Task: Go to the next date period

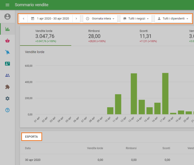Action: point(76,19)
